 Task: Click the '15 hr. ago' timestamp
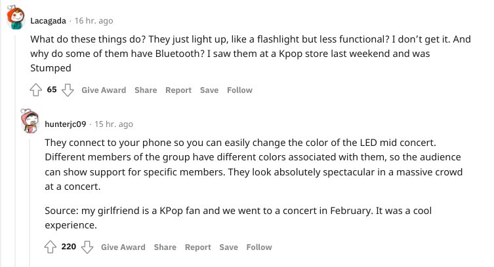pos(113,124)
